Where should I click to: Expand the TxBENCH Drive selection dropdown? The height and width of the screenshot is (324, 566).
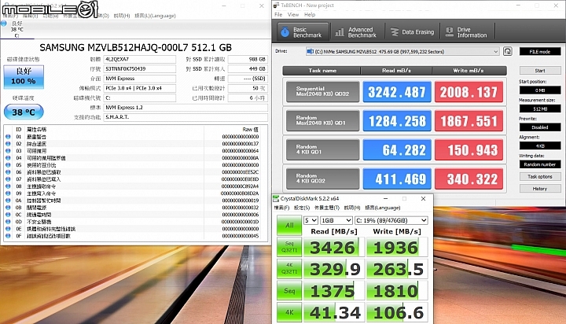tap(402, 51)
